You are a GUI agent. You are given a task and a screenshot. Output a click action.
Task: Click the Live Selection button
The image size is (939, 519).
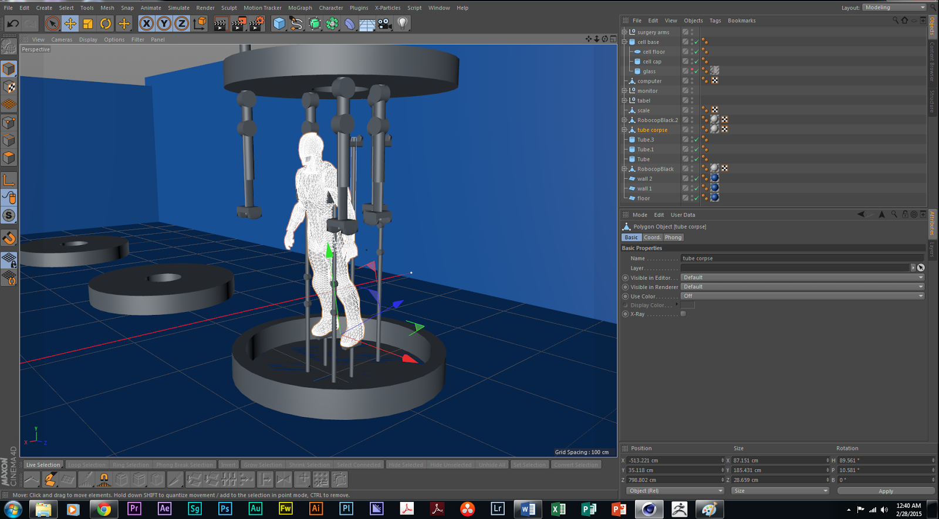pos(43,464)
